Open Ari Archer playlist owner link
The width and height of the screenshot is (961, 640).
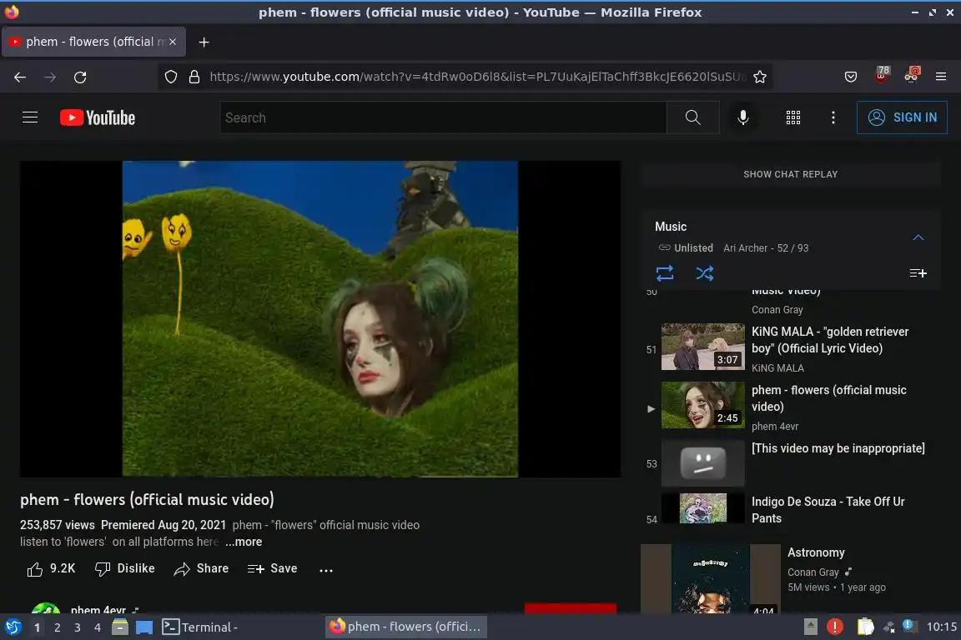pyautogui.click(x=745, y=248)
